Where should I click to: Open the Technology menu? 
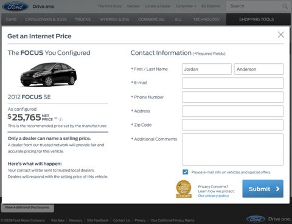point(206,19)
